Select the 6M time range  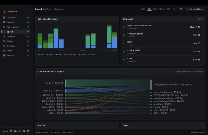tap(168, 9)
